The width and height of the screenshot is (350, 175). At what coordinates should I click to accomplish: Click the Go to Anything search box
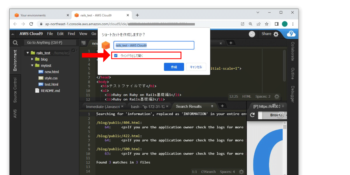click(x=50, y=43)
